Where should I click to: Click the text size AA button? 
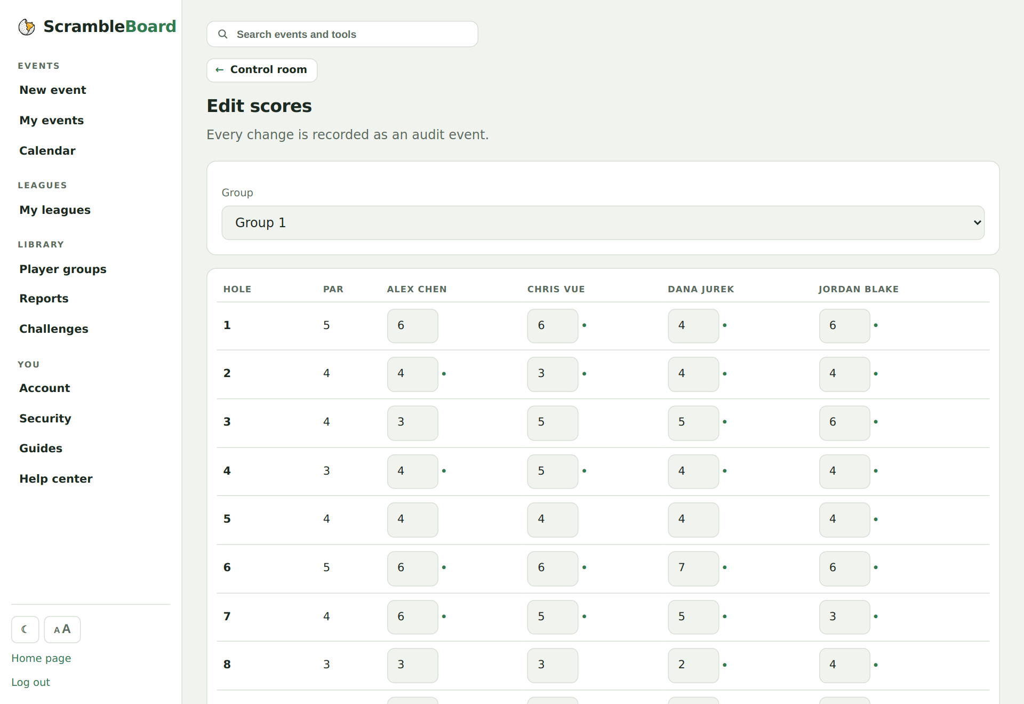point(62,629)
